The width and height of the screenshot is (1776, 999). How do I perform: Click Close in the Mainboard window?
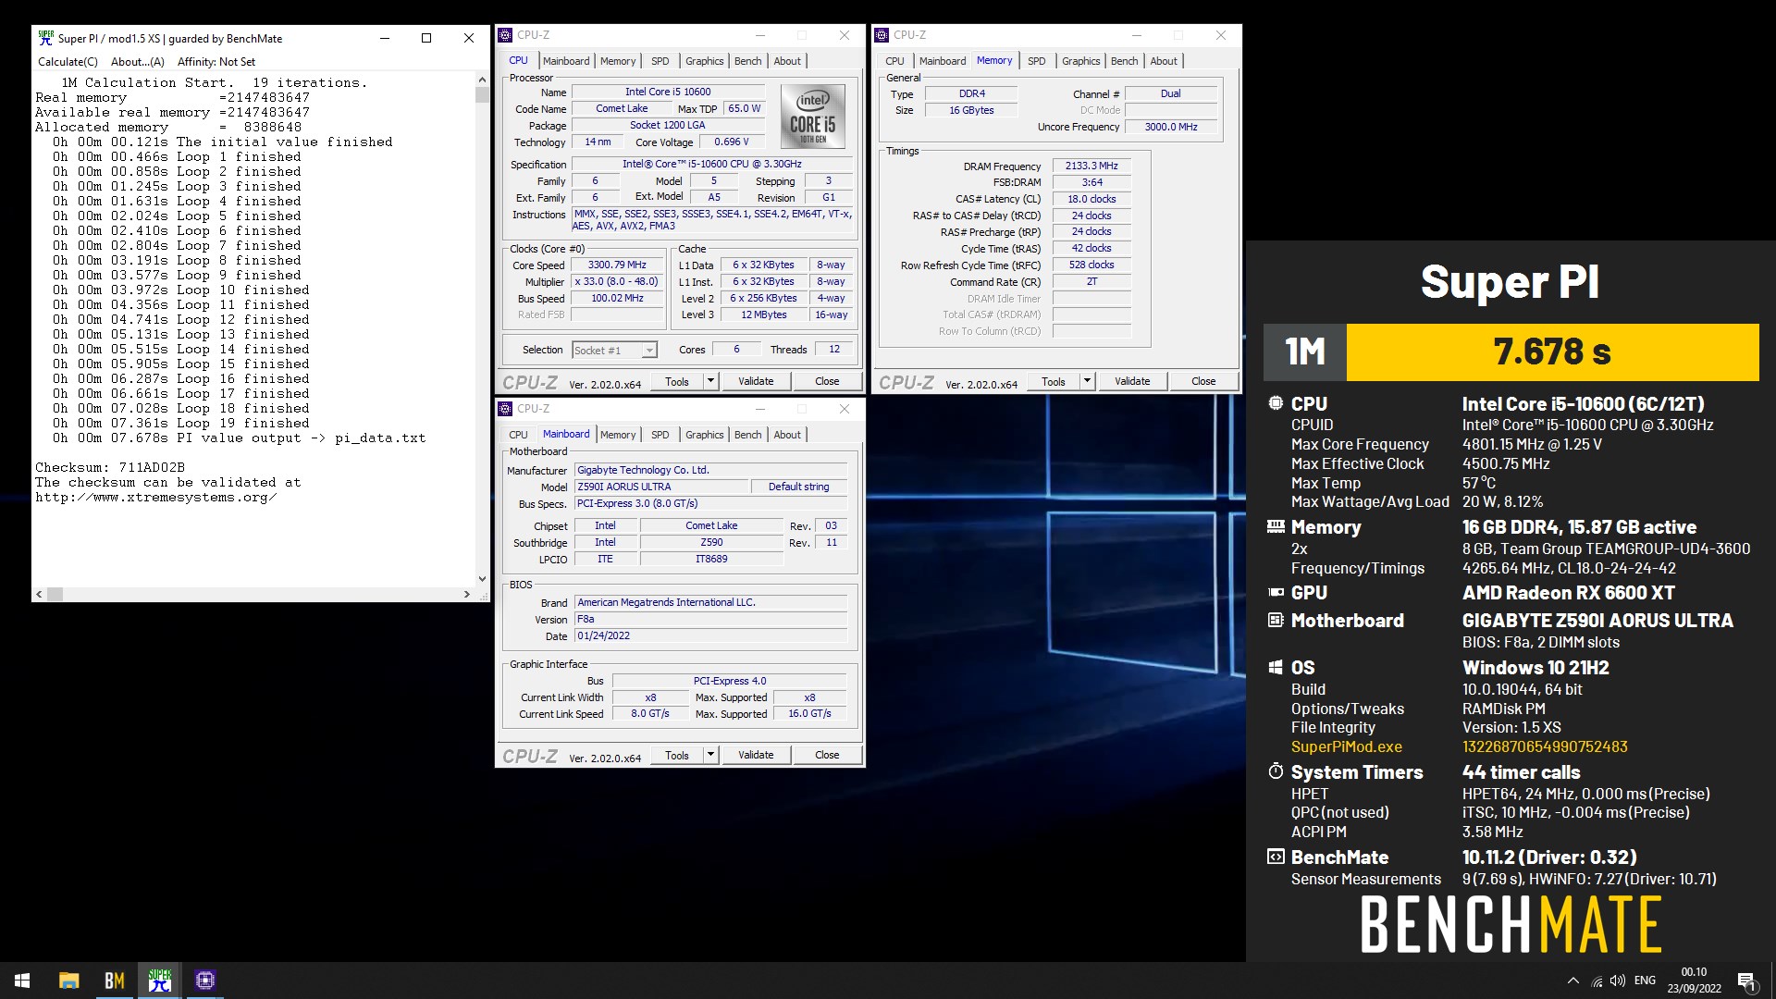pyautogui.click(x=827, y=755)
